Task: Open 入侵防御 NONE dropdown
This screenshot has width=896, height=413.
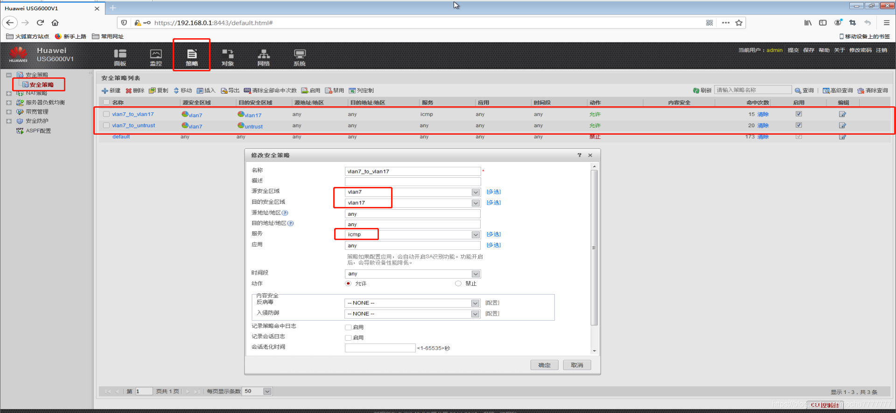Action: point(475,314)
